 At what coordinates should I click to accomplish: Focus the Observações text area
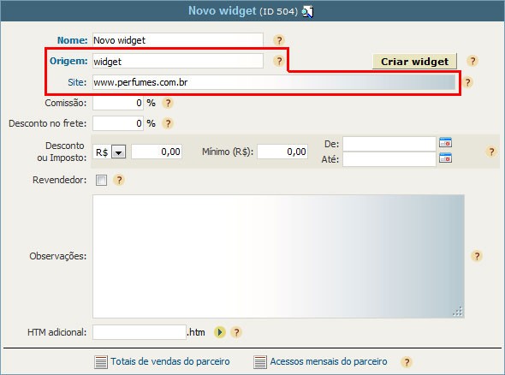278,256
